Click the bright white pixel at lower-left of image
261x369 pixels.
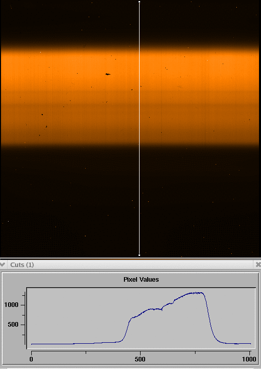coord(9,221)
